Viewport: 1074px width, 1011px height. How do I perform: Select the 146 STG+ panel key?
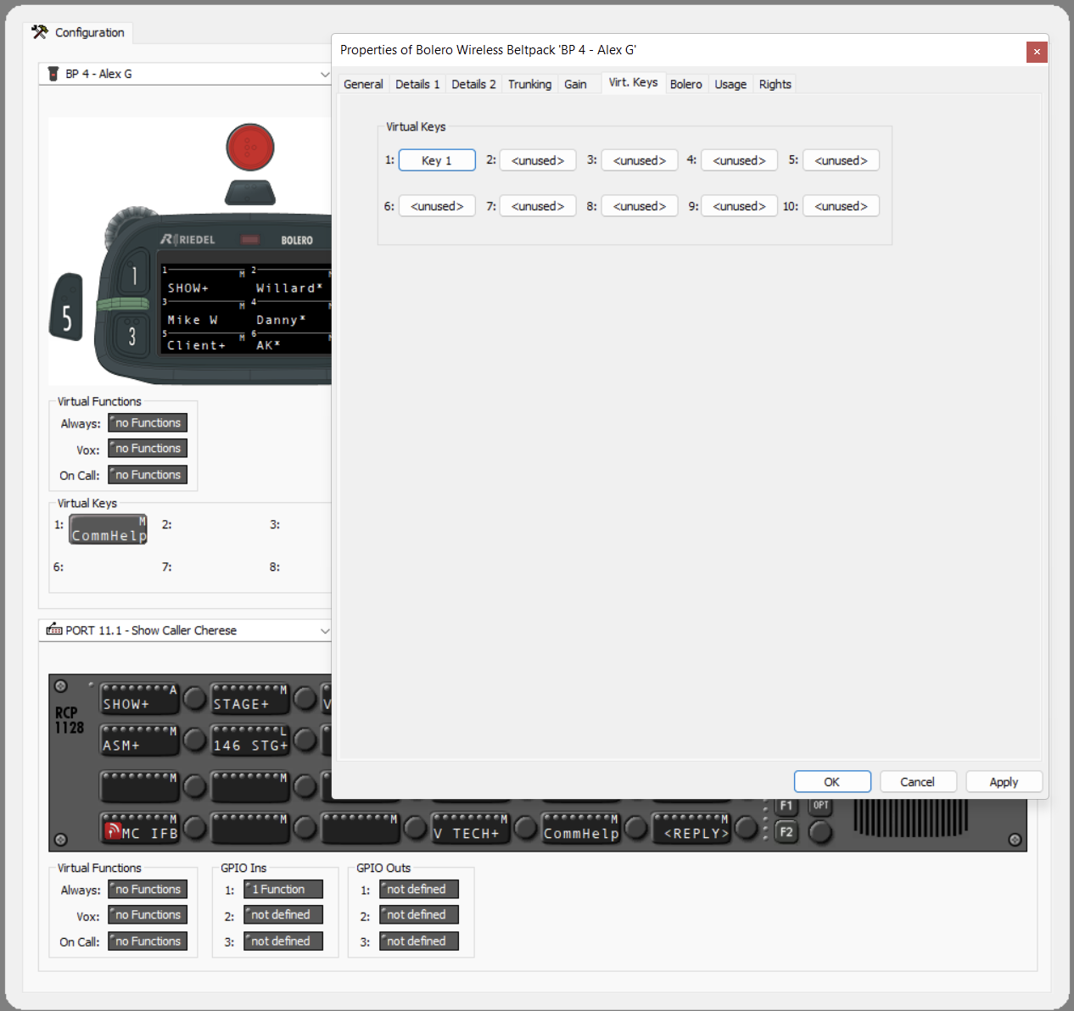pos(250,740)
